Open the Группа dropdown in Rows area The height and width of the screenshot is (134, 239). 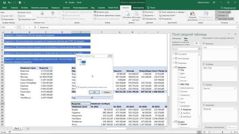coord(235,88)
